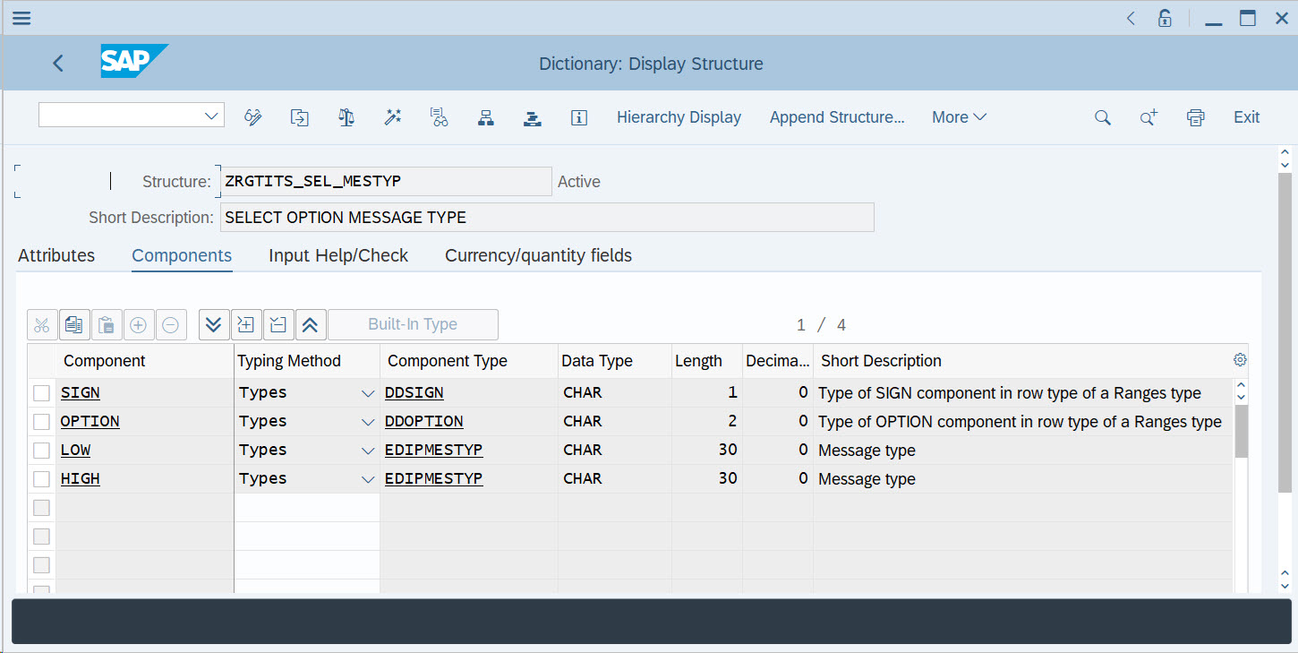1298x653 pixels.
Task: Switch to the Attributes tab
Action: tap(56, 255)
